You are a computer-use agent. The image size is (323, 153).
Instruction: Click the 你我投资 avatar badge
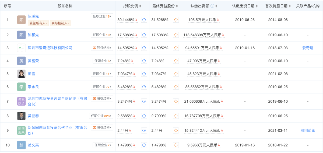21,101
